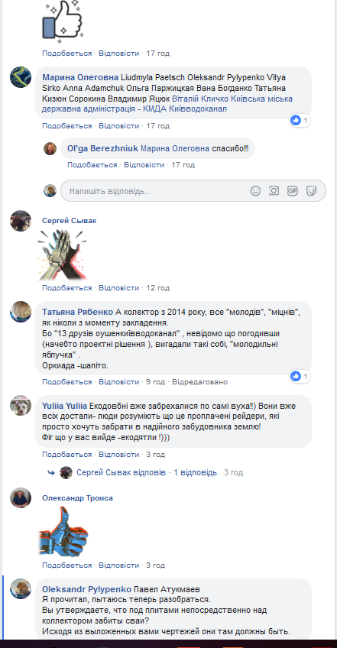Expand Сергей Сывак's reply under Yuliia's comment
Image resolution: width=337 pixels, height=648 pixels.
coord(122,472)
